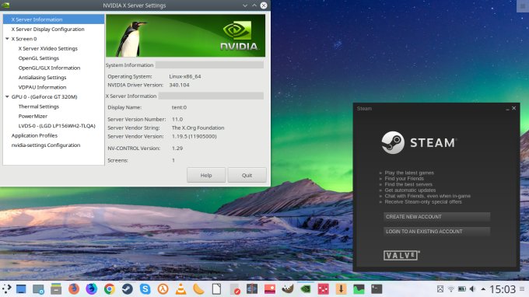
Task: Click grey monitor icon with blue badge
Action: click(x=38, y=289)
